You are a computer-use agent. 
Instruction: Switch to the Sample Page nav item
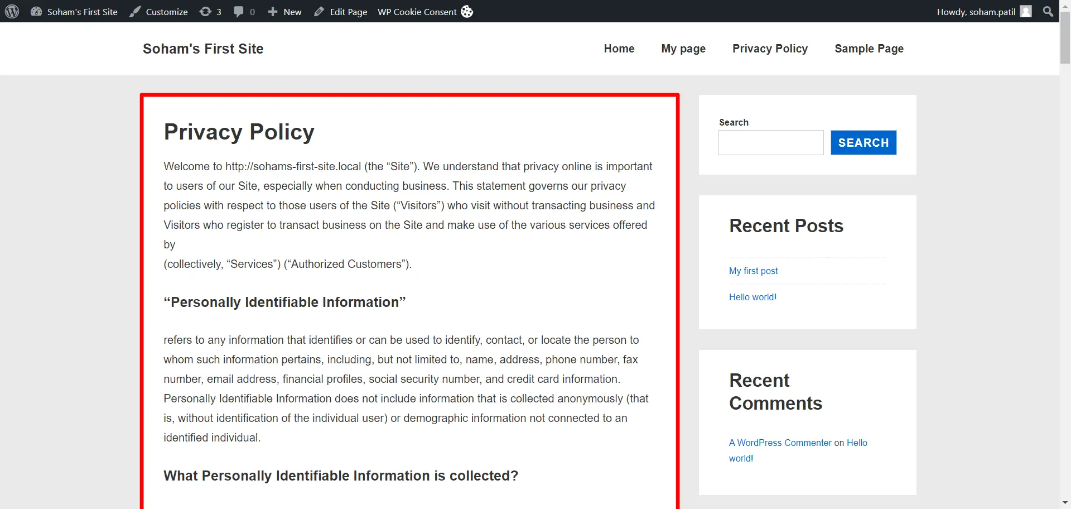(x=869, y=49)
